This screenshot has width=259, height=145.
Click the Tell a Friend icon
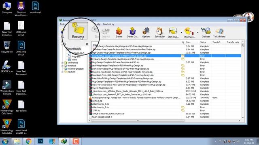click(219, 33)
